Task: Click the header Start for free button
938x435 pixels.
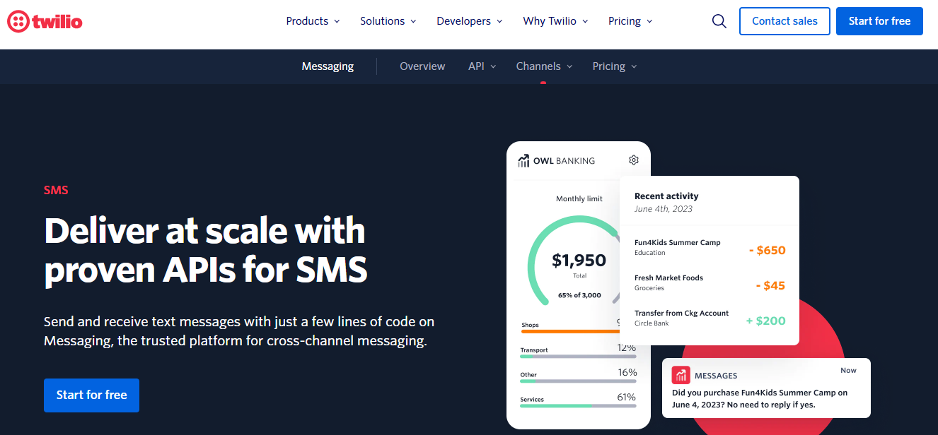Action: point(879,21)
